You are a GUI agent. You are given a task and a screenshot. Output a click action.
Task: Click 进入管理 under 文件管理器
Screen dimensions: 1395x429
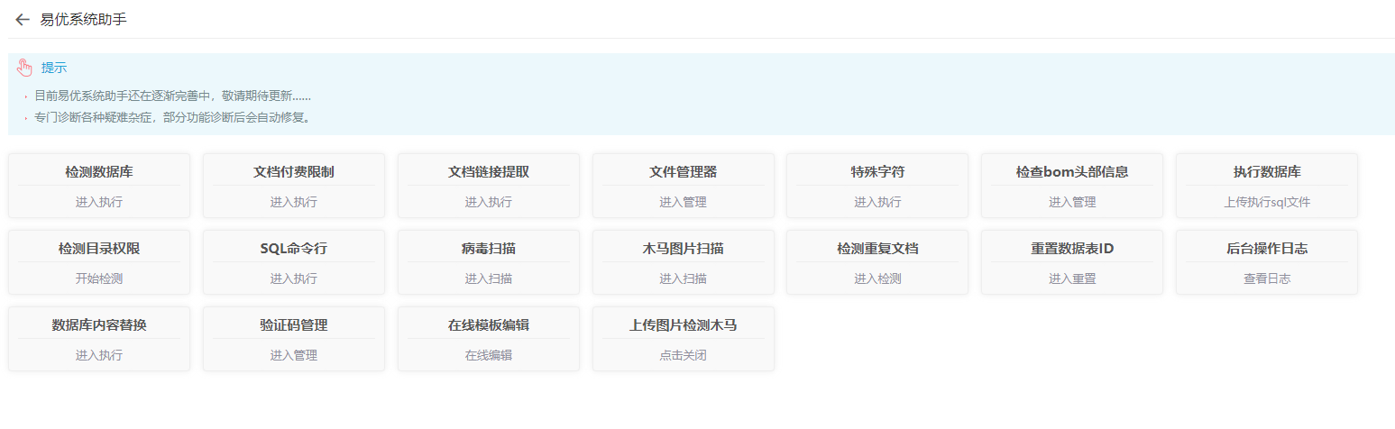click(683, 202)
